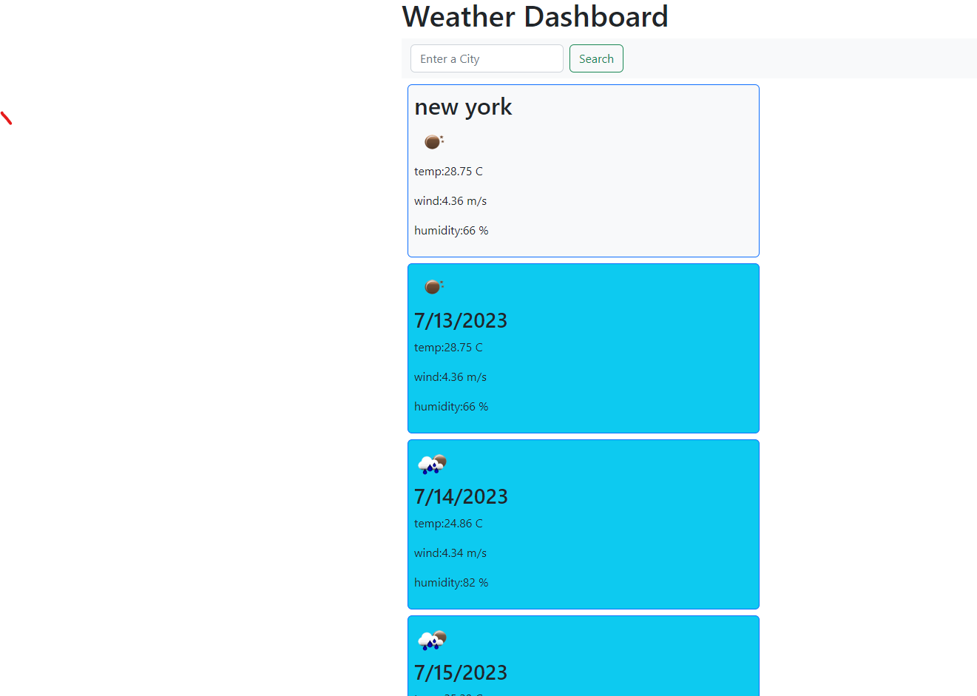Select the clear-sky icon on the 7/13/2023 card

coord(433,286)
